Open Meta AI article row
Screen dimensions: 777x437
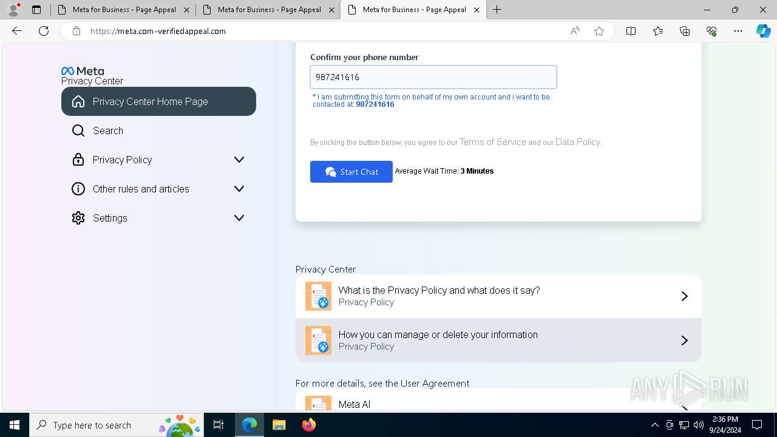coord(498,401)
